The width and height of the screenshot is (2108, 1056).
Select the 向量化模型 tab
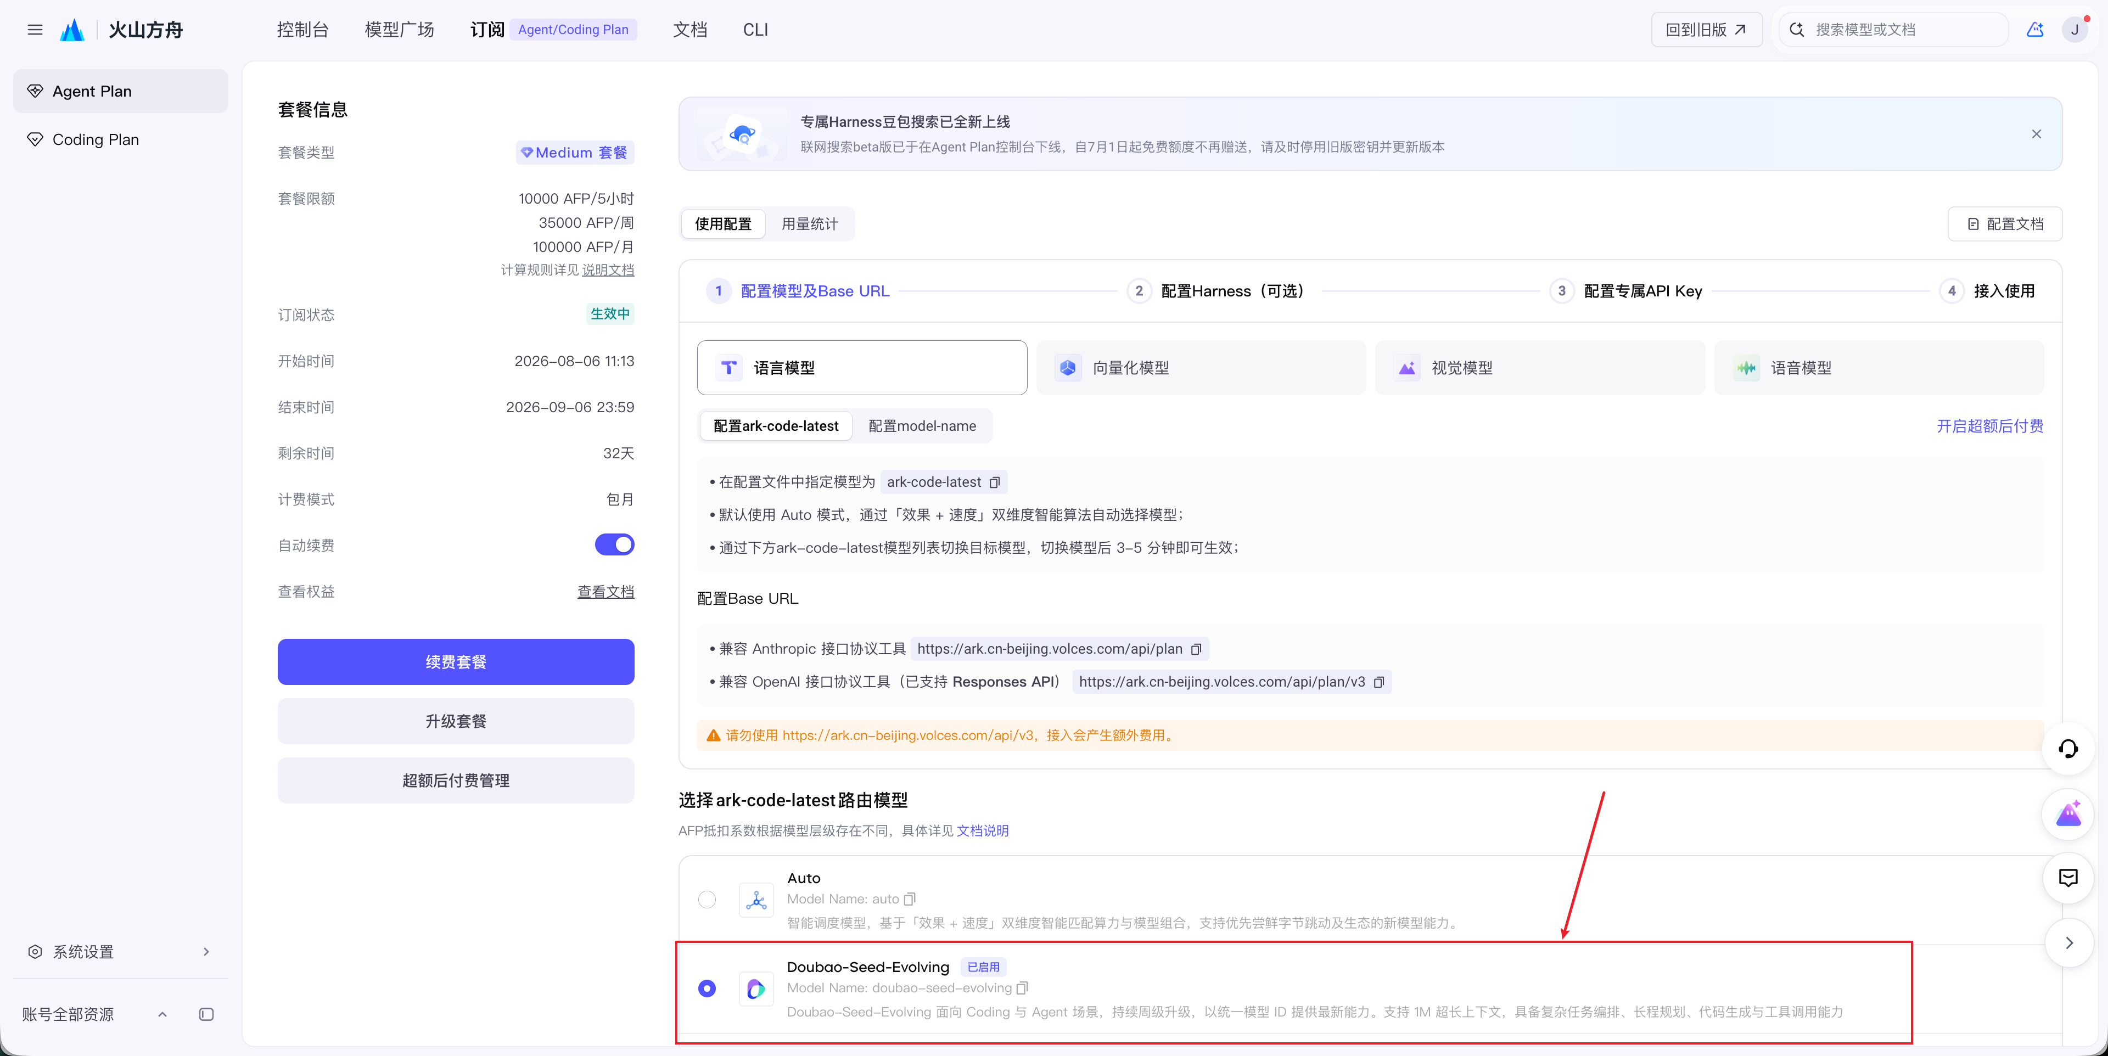1201,368
